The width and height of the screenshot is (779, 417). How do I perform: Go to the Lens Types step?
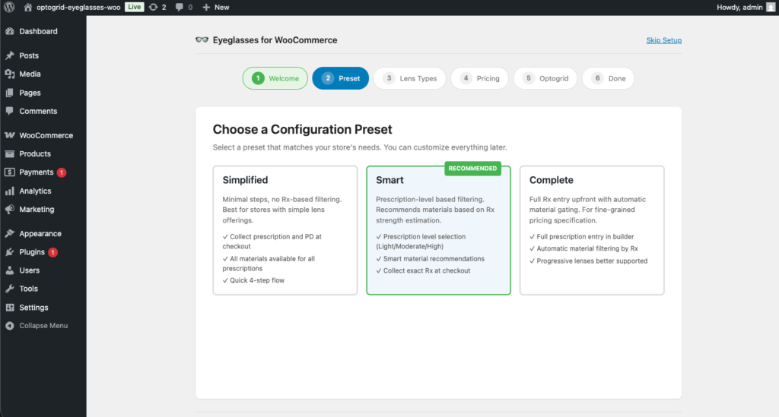(409, 78)
